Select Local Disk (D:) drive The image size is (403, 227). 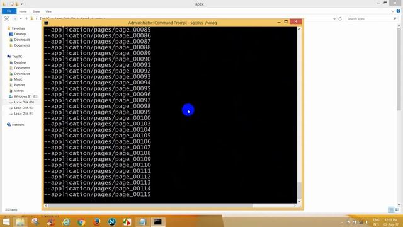tap(24, 102)
